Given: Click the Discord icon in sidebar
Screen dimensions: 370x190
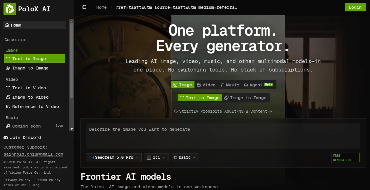Looking at the screenshot, I should [x=6, y=137].
